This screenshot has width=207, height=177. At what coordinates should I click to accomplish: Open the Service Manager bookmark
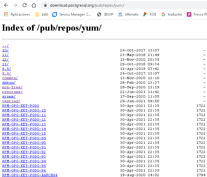[x=72, y=14]
